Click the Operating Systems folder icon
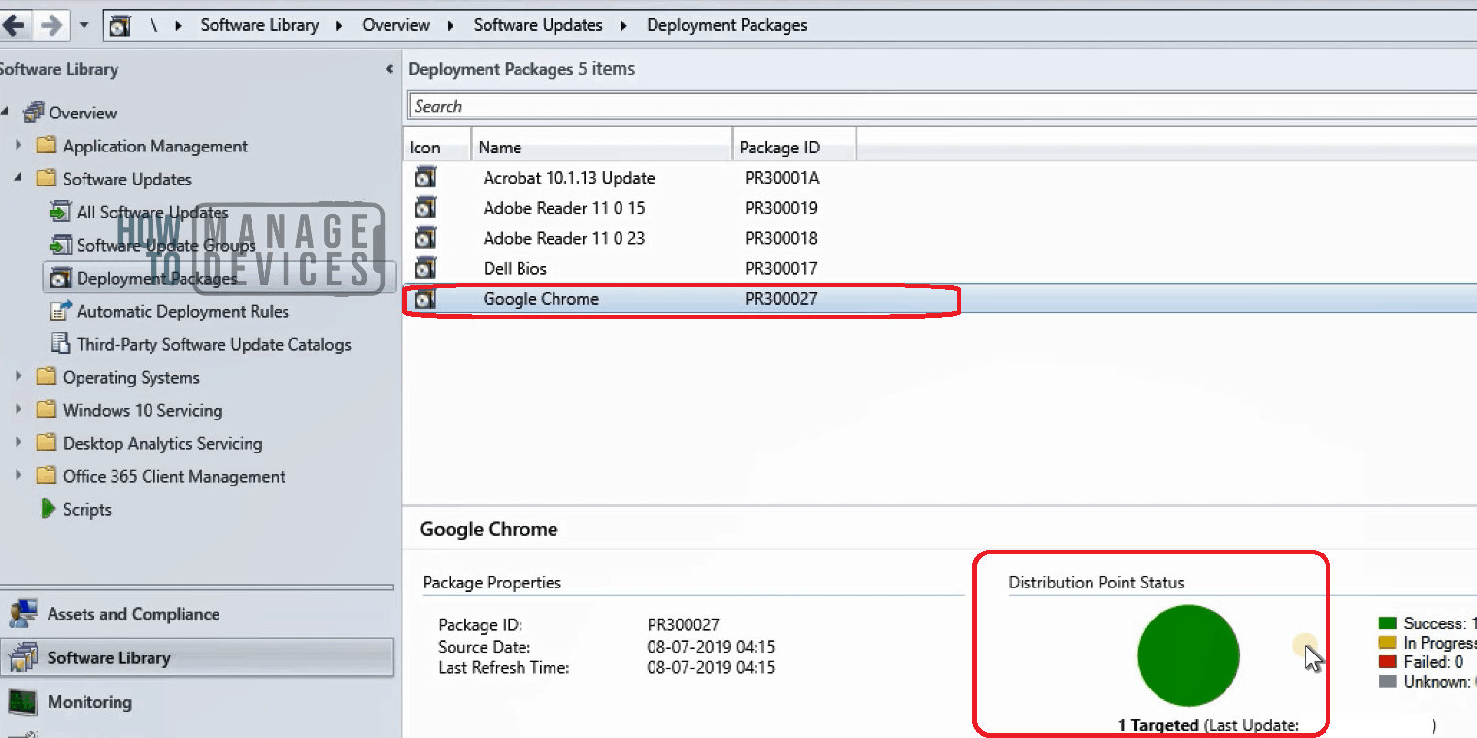The image size is (1477, 738). 47,377
